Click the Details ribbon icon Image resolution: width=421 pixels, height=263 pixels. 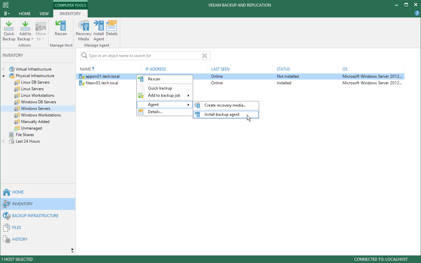tap(112, 26)
